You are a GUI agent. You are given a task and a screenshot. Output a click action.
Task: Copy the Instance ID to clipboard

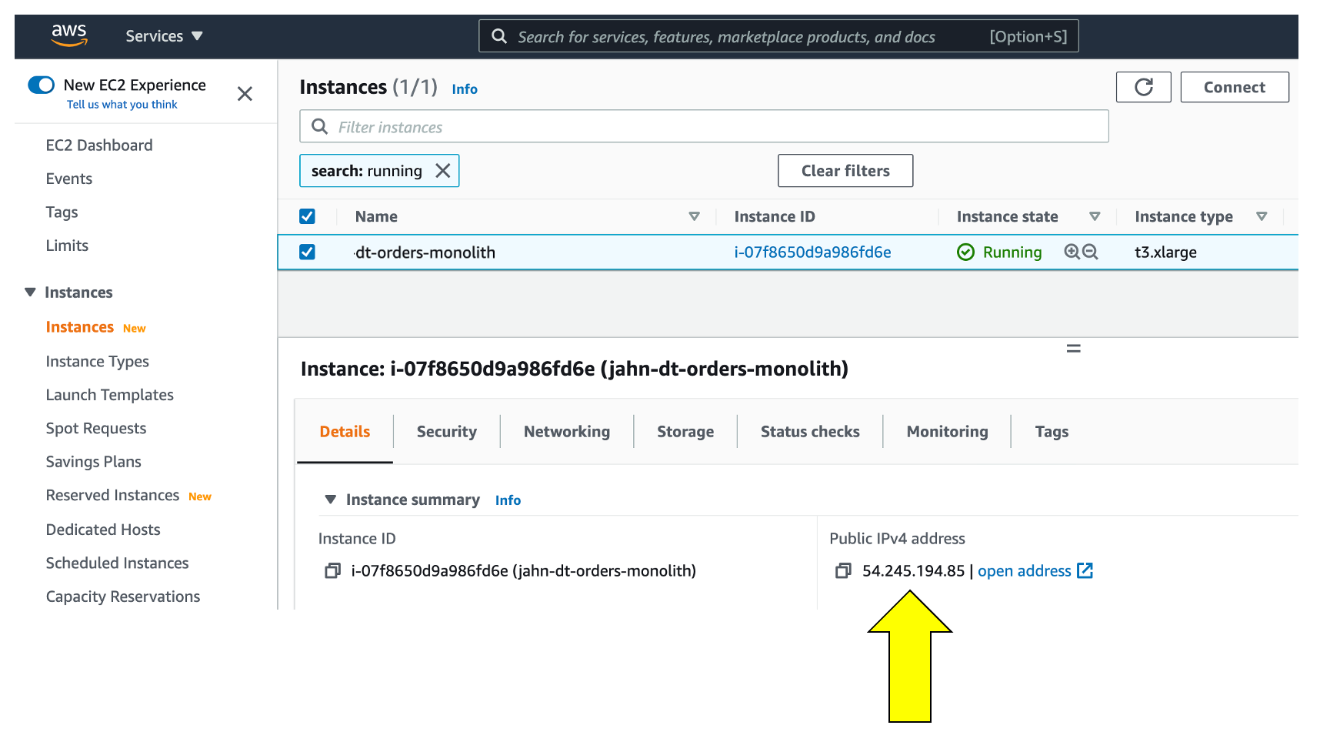tap(332, 570)
